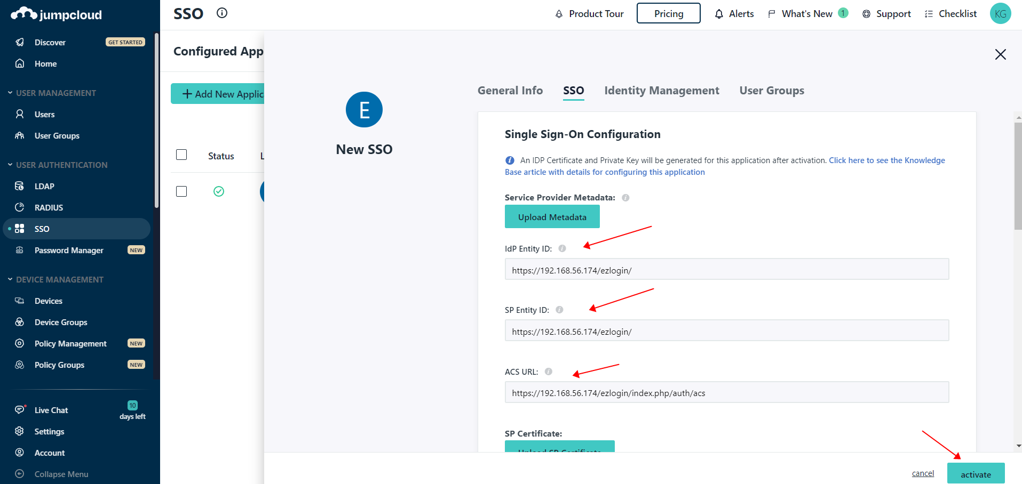Click the green active status checkmark

pyautogui.click(x=219, y=191)
